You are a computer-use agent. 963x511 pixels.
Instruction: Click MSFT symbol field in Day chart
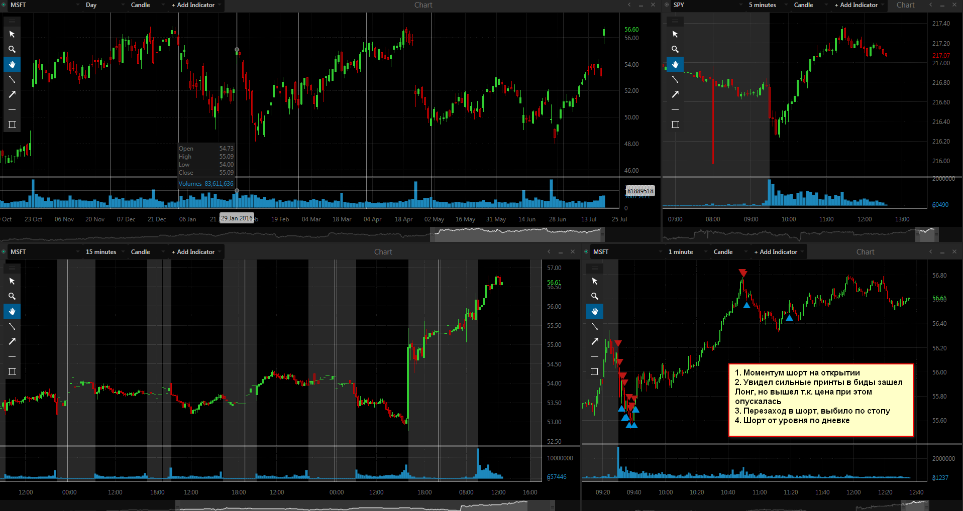point(44,5)
